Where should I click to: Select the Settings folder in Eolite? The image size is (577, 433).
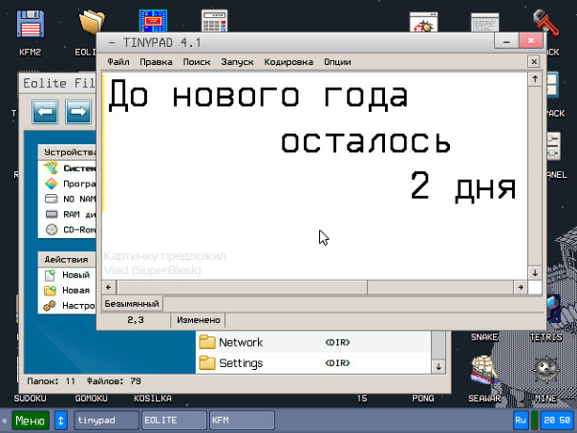tap(313, 363)
